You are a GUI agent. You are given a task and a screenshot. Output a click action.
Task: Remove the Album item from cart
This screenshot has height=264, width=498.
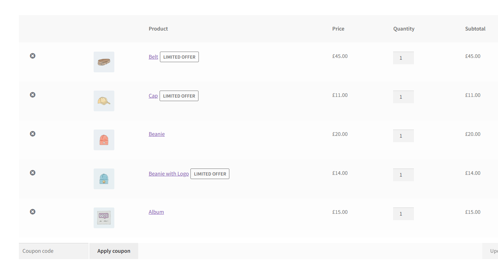pyautogui.click(x=33, y=212)
